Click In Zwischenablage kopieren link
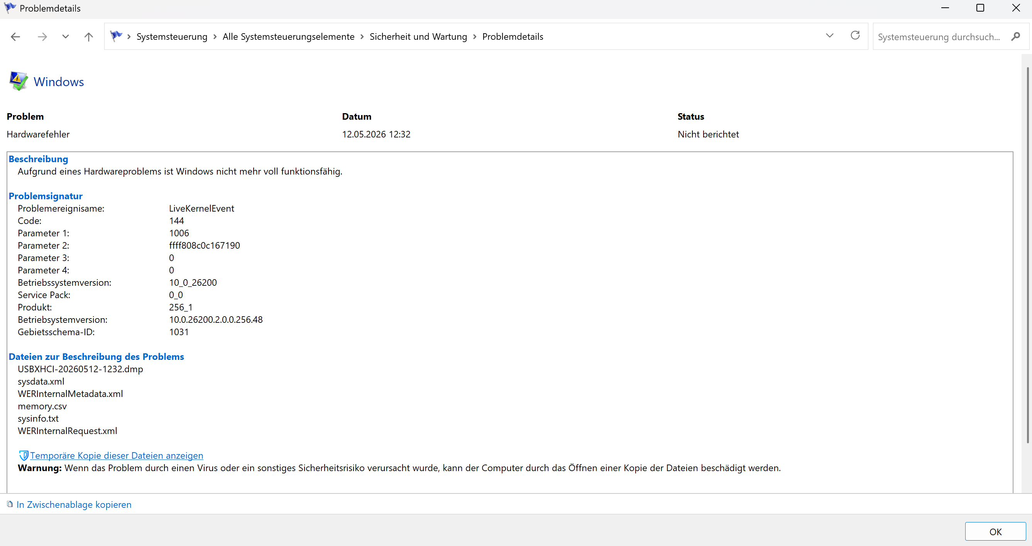This screenshot has width=1032, height=546. point(74,504)
